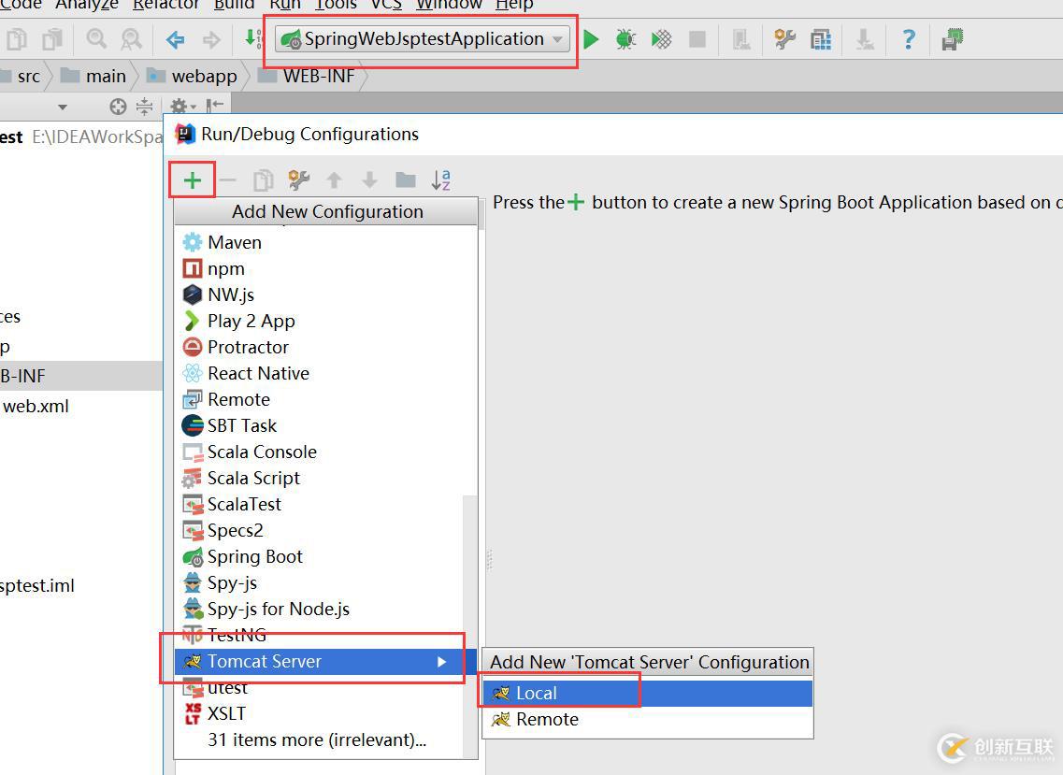
Task: Click the green Run play button
Action: pyautogui.click(x=591, y=39)
